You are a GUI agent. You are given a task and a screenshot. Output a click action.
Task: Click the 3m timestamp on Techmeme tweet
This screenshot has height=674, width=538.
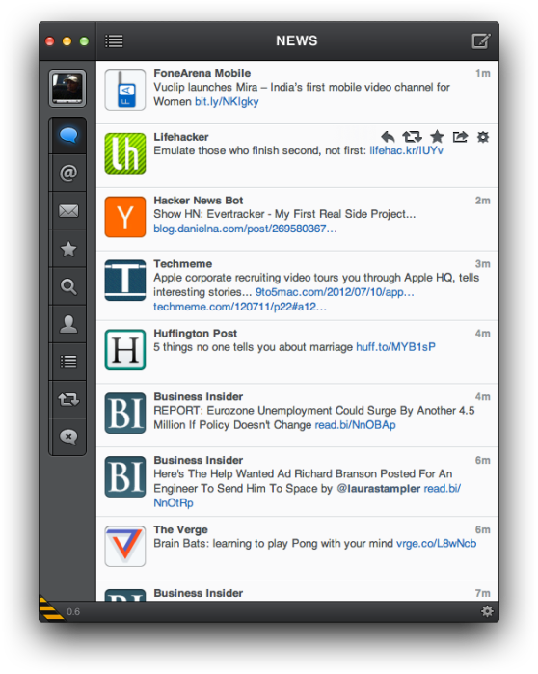pos(483,264)
